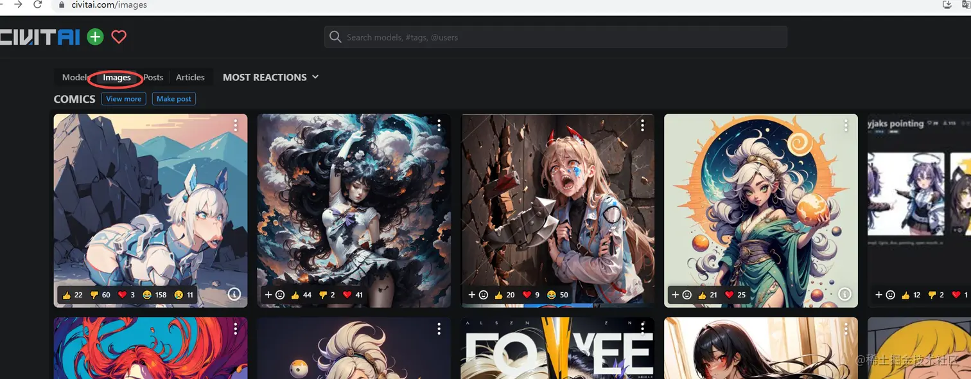Select the Images tab

point(117,78)
